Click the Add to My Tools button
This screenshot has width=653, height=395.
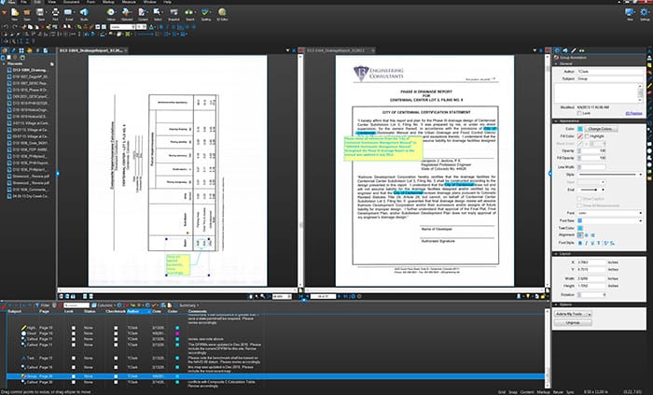(571, 314)
